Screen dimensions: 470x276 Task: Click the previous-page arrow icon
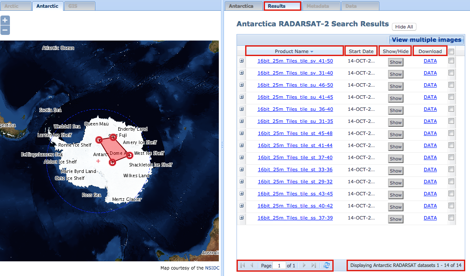(252, 266)
